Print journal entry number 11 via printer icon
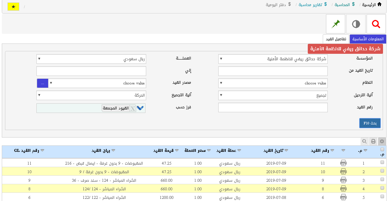Screen dimensions: 388x201 343,163
